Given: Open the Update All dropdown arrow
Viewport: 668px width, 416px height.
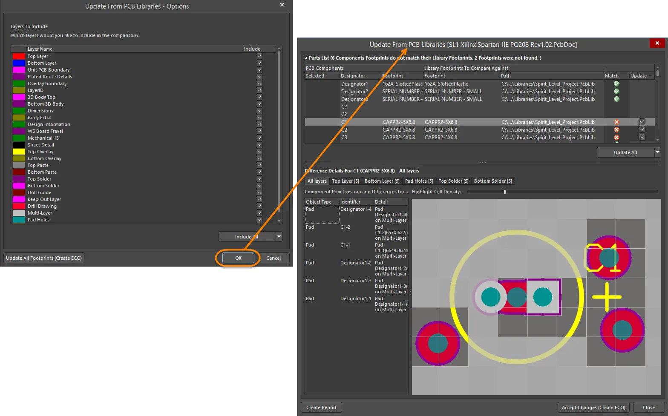Looking at the screenshot, I should [x=657, y=152].
